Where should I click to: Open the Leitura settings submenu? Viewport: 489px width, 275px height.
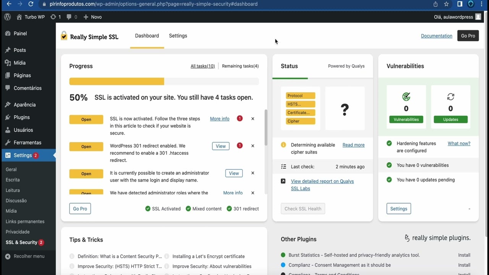point(13,190)
